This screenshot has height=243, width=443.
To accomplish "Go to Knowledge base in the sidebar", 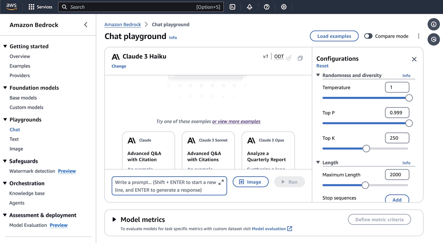I will 27,193.
